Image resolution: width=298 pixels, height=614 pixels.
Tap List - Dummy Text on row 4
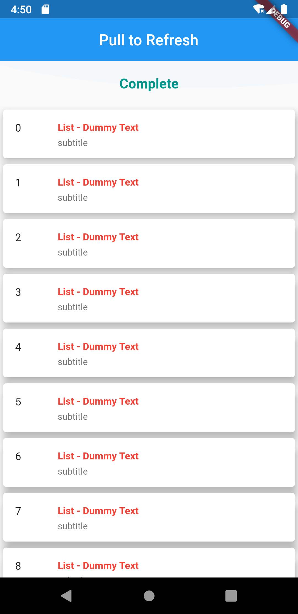tap(98, 347)
